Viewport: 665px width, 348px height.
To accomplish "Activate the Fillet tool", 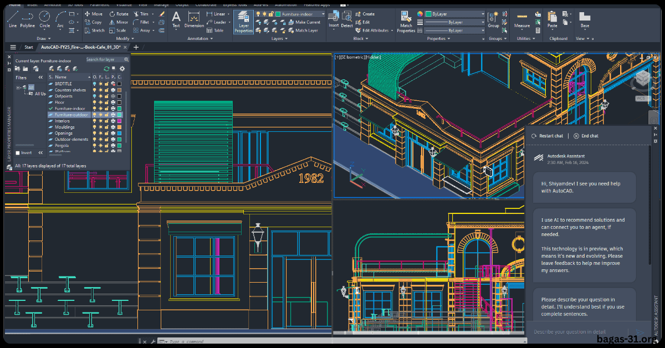I will (142, 22).
